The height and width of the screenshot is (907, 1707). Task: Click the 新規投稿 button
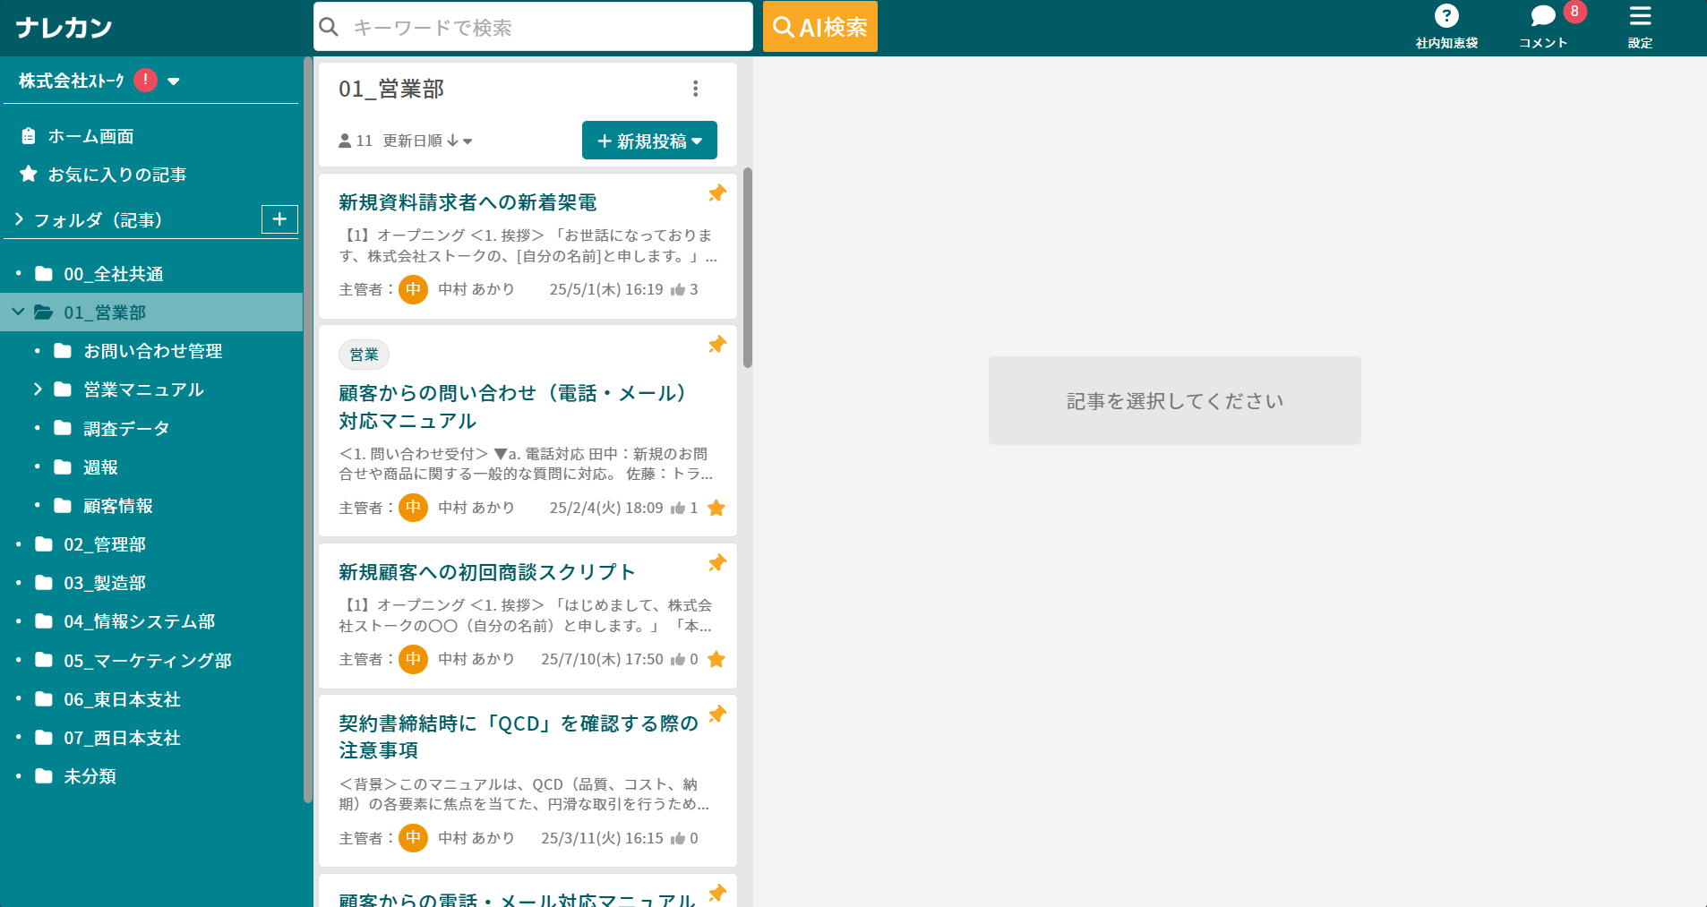(x=649, y=141)
